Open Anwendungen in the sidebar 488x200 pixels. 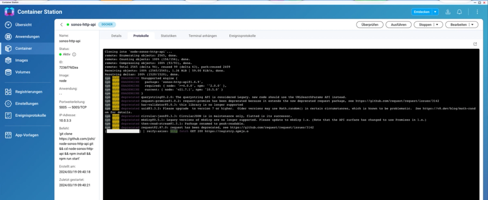[x=27, y=36]
